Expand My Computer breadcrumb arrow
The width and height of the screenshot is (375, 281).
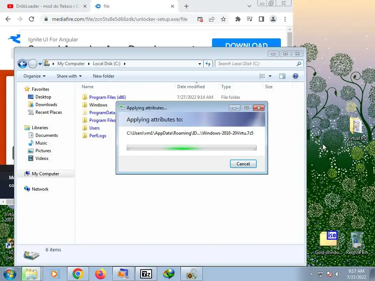coord(89,64)
